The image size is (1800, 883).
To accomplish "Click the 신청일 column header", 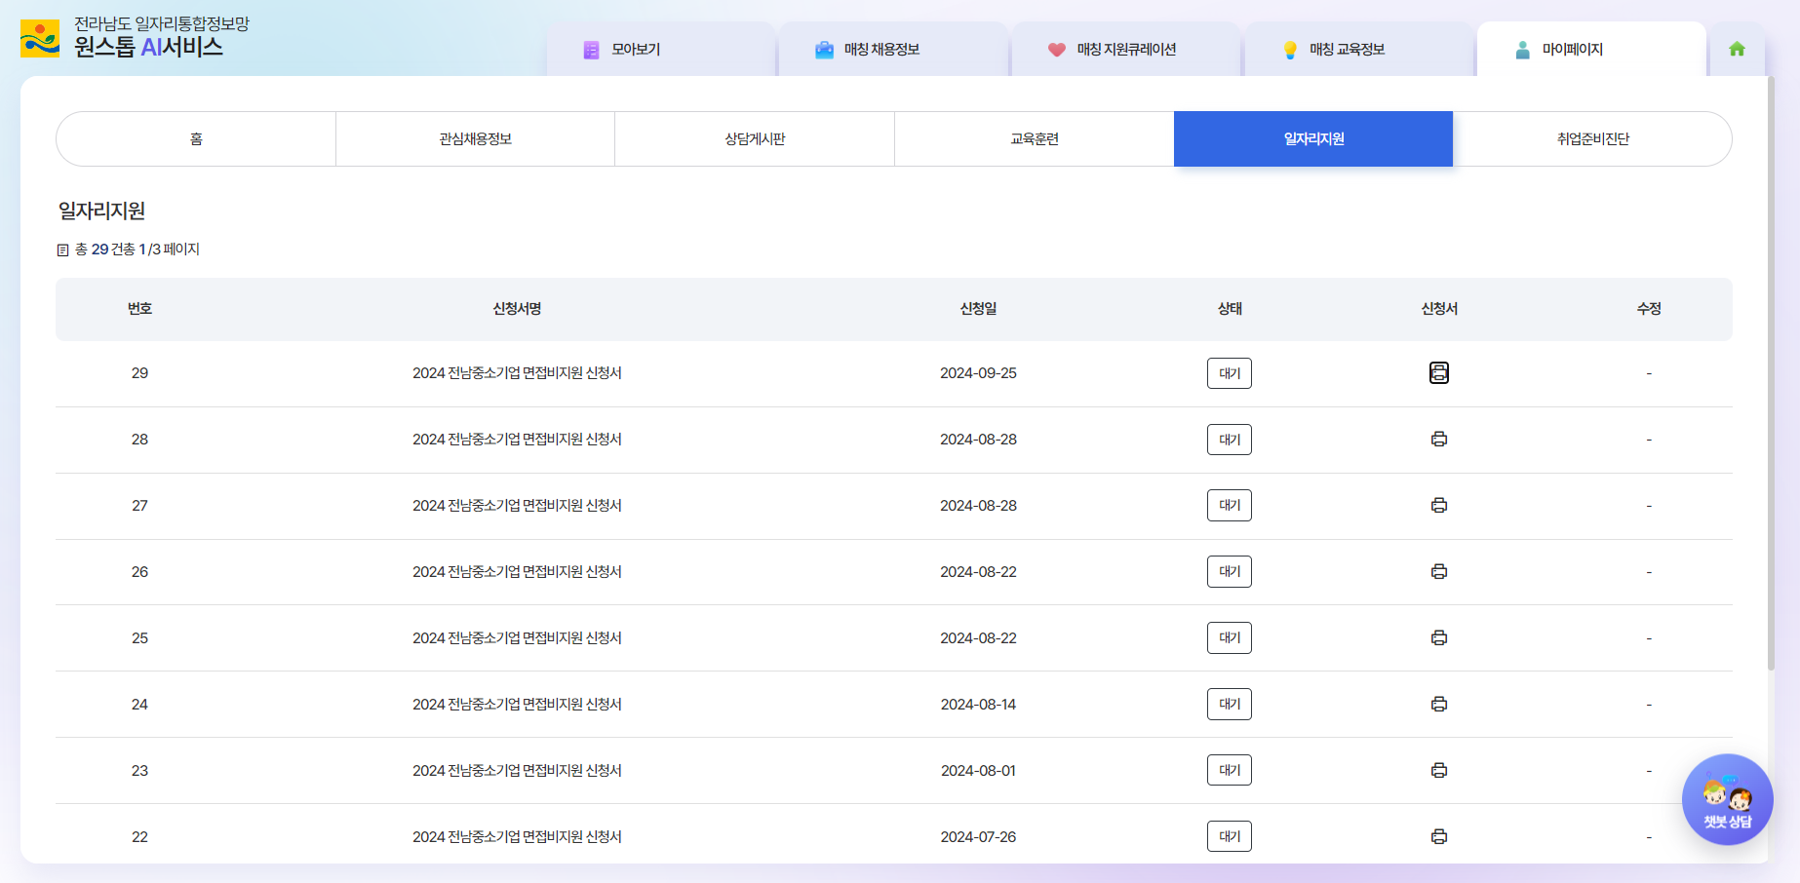I will coord(978,309).
